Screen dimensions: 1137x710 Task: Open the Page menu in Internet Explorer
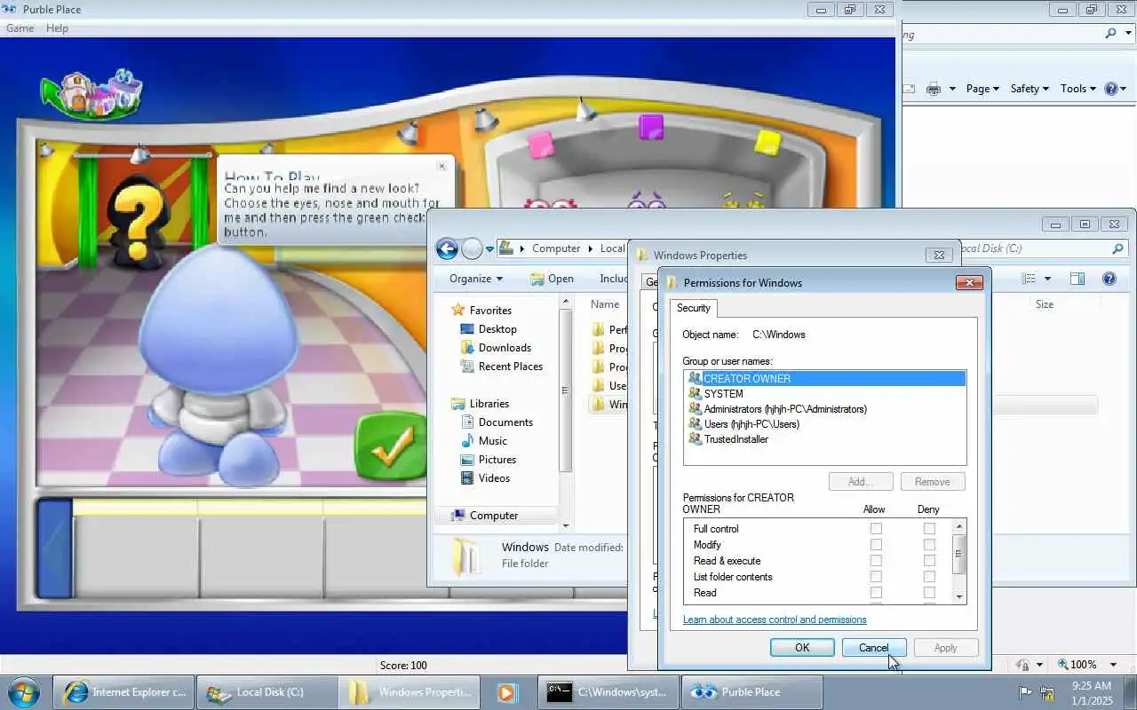[x=982, y=89]
